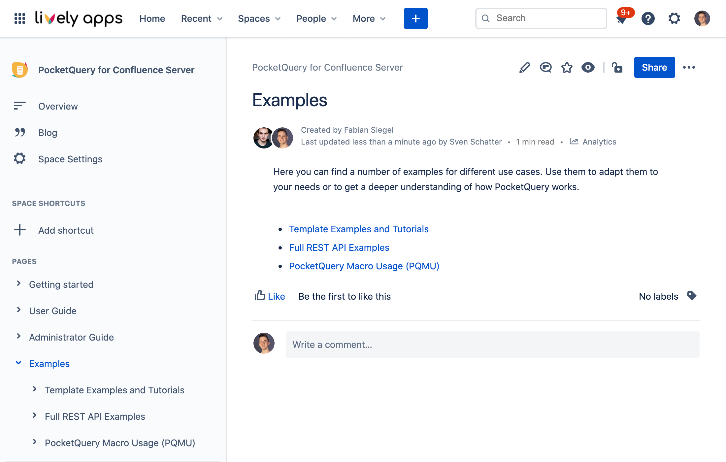Click PocketQuery for Confluence Server sidebar title
726x462 pixels.
pos(116,70)
